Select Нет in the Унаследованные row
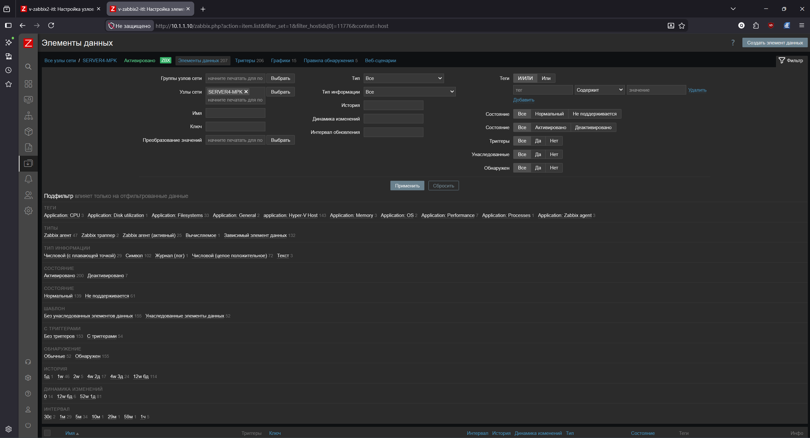810x438 pixels. 554,154
